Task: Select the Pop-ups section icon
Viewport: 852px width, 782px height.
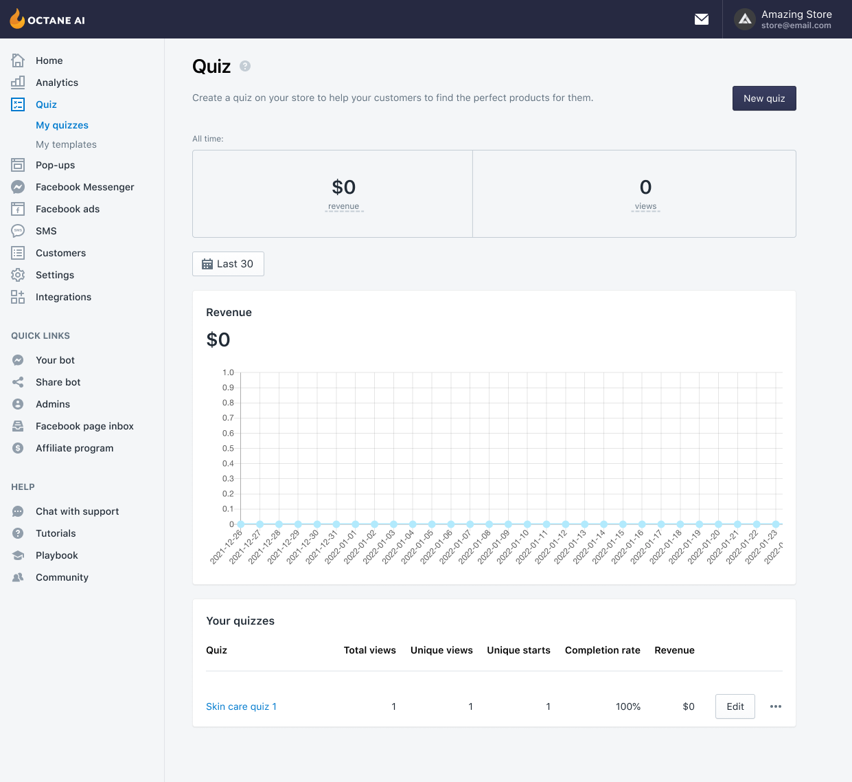Action: click(x=18, y=165)
